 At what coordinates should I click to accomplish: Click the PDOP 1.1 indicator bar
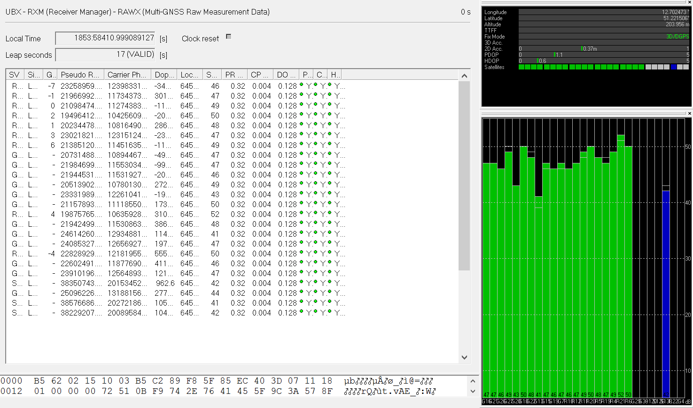click(555, 55)
